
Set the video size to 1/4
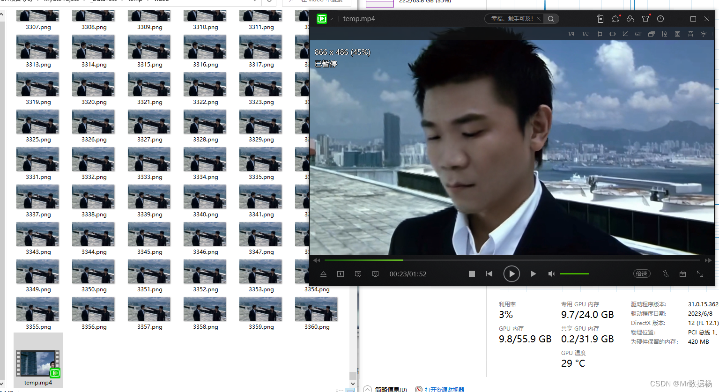coord(571,34)
